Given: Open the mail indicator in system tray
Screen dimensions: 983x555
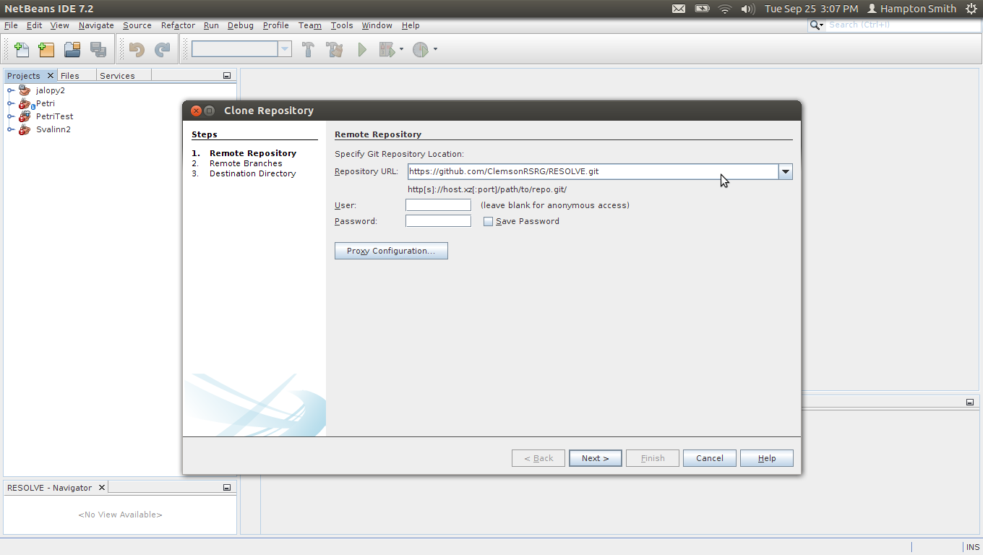Looking at the screenshot, I should click(679, 9).
